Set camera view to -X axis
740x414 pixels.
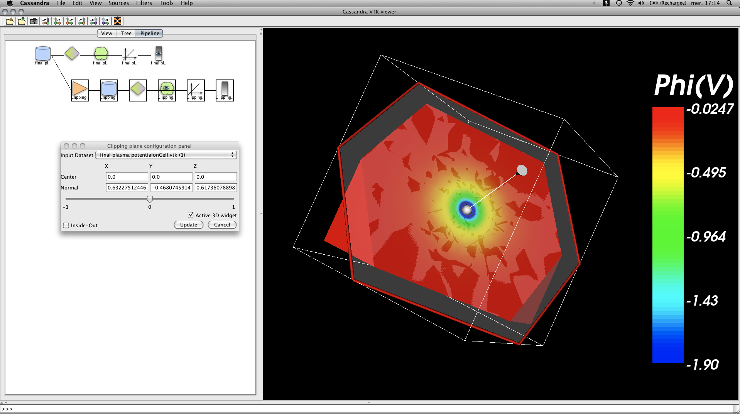point(105,21)
